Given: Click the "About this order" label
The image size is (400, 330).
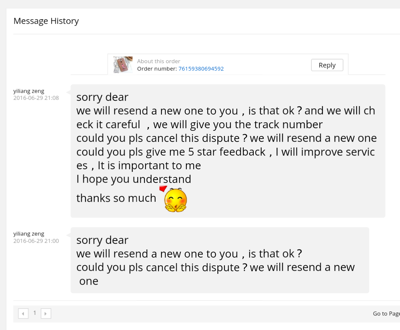Looking at the screenshot, I should click(159, 61).
